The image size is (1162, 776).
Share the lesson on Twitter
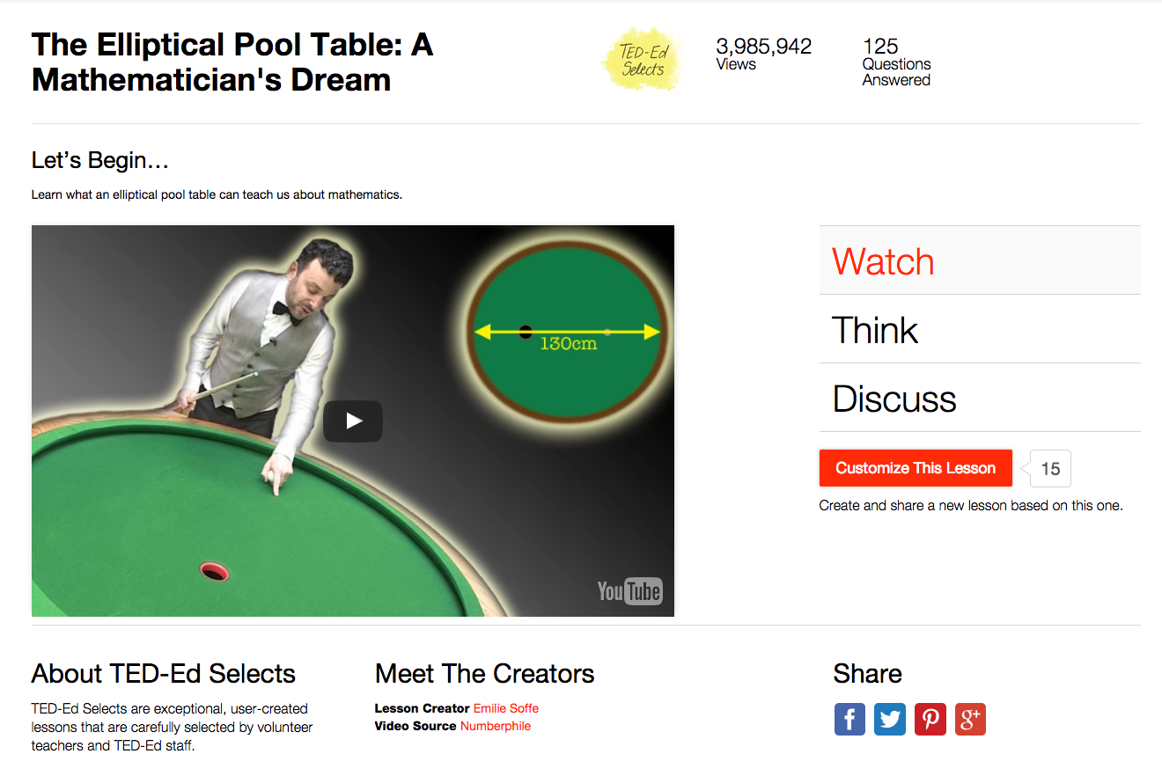(889, 719)
